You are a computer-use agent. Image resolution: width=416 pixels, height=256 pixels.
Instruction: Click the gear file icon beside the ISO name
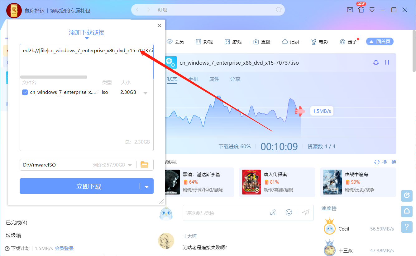tap(170, 62)
